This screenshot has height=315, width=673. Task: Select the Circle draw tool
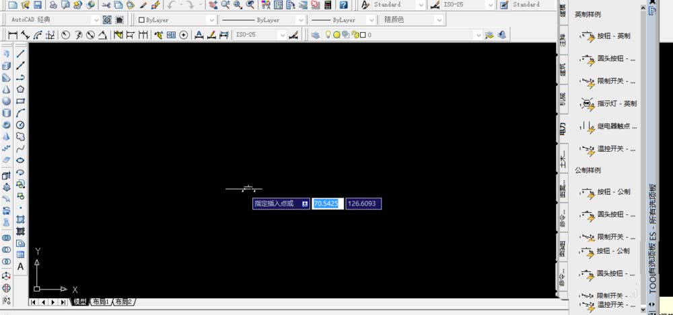[x=20, y=125]
